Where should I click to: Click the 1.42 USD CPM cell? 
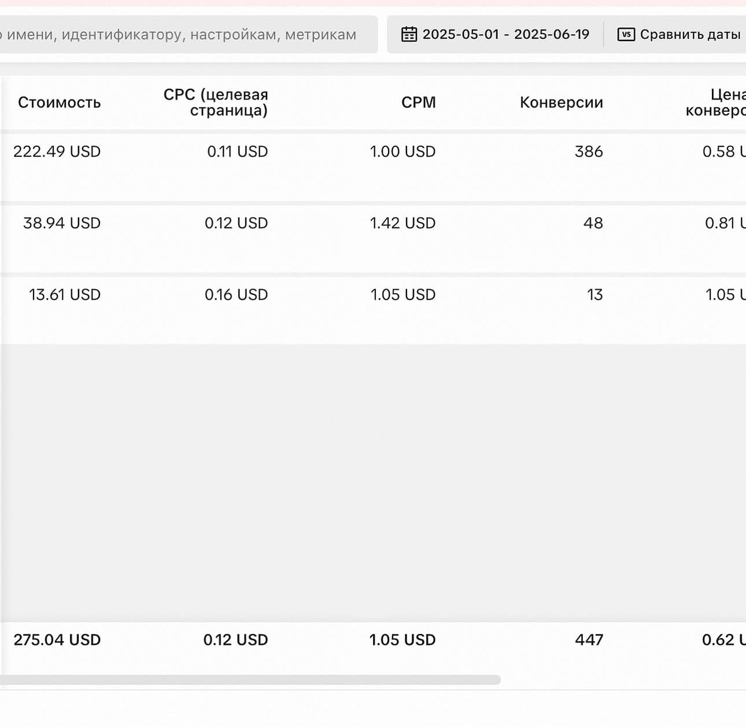point(402,223)
